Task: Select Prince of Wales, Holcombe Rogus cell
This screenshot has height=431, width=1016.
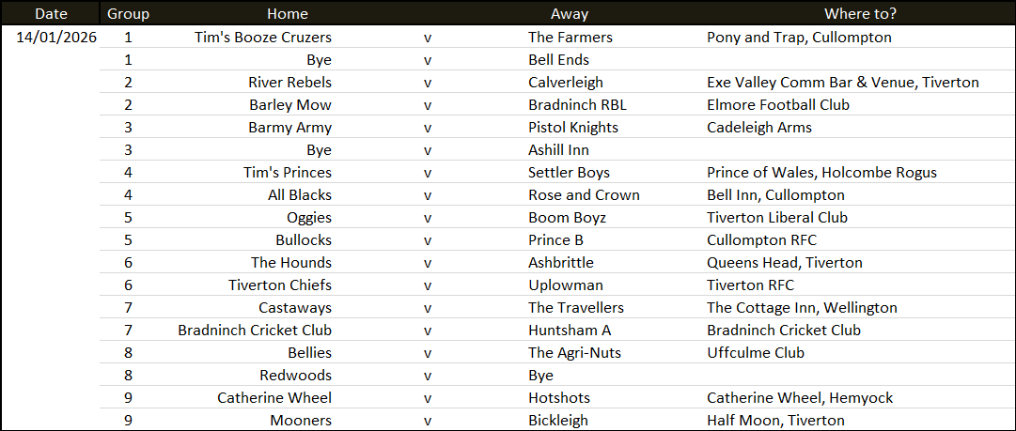Action: pos(821,173)
